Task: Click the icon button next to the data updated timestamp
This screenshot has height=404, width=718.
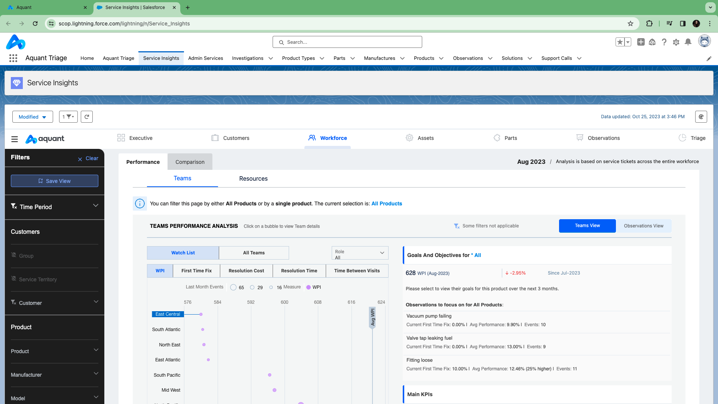Action: pyautogui.click(x=701, y=117)
